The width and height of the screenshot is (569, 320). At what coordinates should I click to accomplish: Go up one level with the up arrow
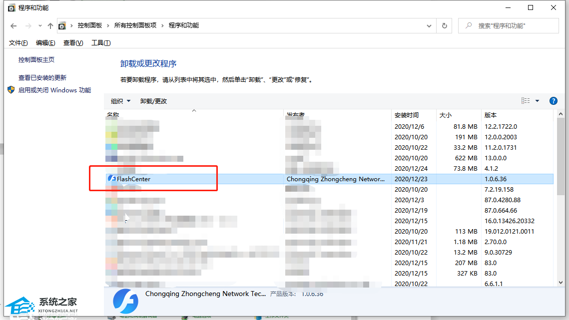pyautogui.click(x=50, y=26)
